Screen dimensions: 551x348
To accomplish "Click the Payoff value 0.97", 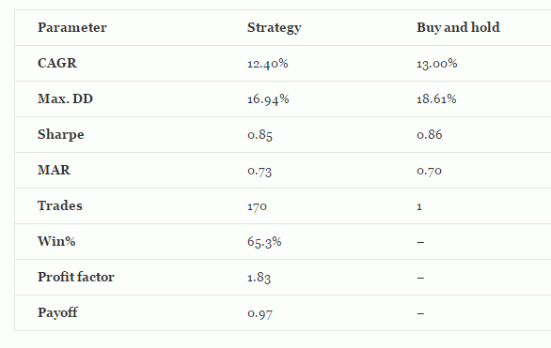I will click(260, 313).
